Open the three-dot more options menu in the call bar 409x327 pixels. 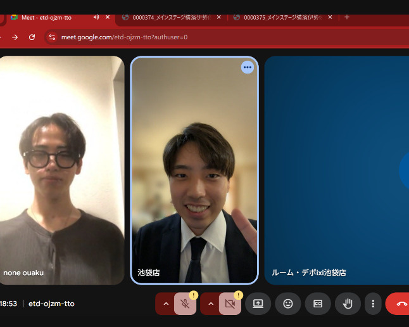point(374,304)
